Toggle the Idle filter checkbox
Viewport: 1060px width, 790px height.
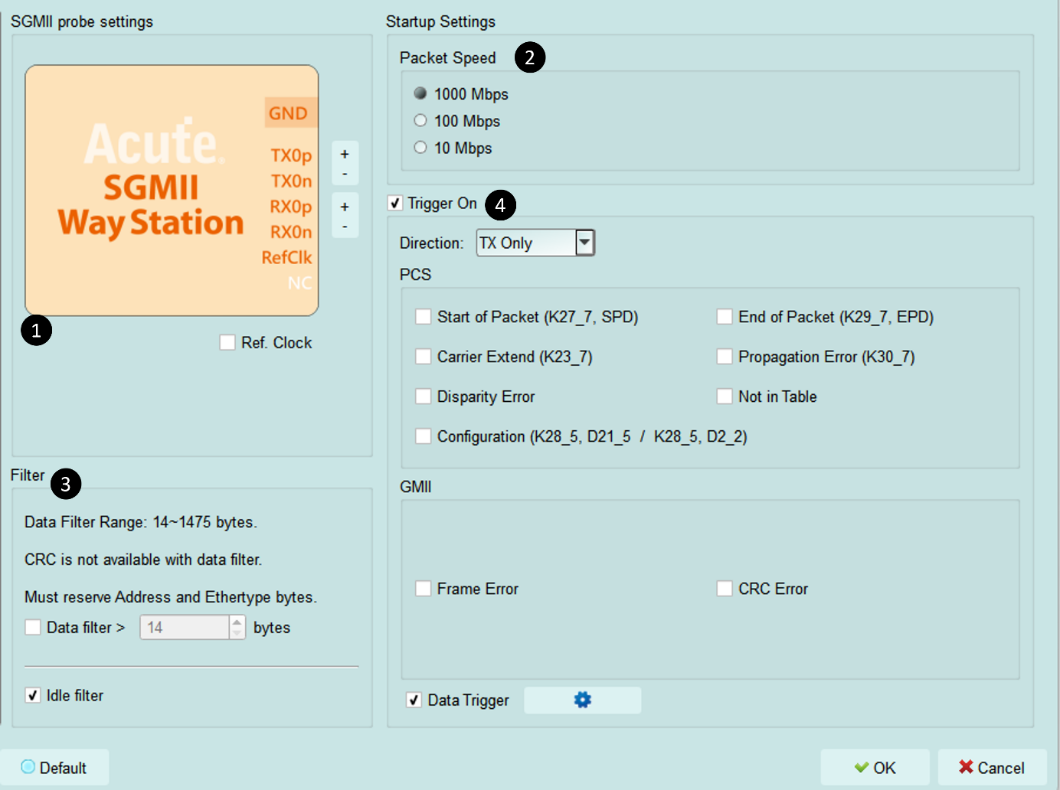(33, 695)
